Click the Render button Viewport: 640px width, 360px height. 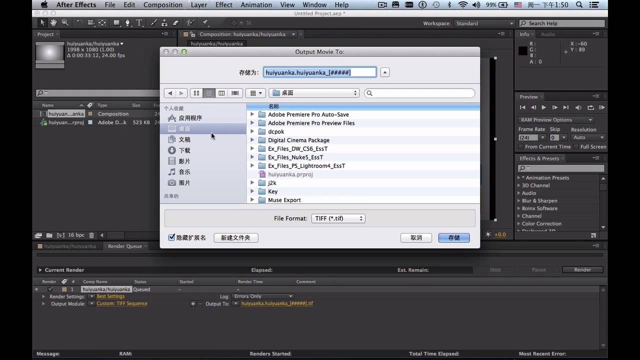pyautogui.click(x=582, y=269)
